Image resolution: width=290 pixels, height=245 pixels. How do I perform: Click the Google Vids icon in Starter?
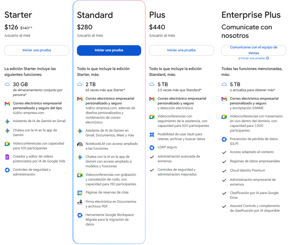coord(7,157)
